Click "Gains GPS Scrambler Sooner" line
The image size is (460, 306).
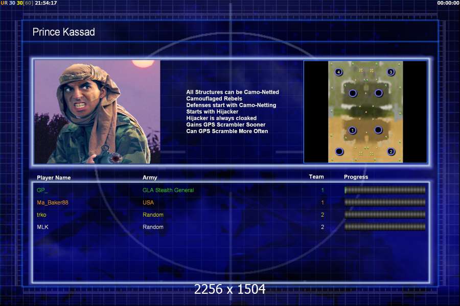[x=225, y=124]
